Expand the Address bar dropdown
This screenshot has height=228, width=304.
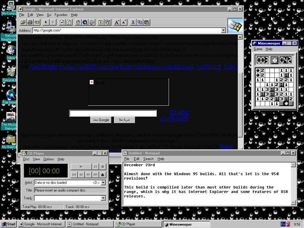coord(224,30)
